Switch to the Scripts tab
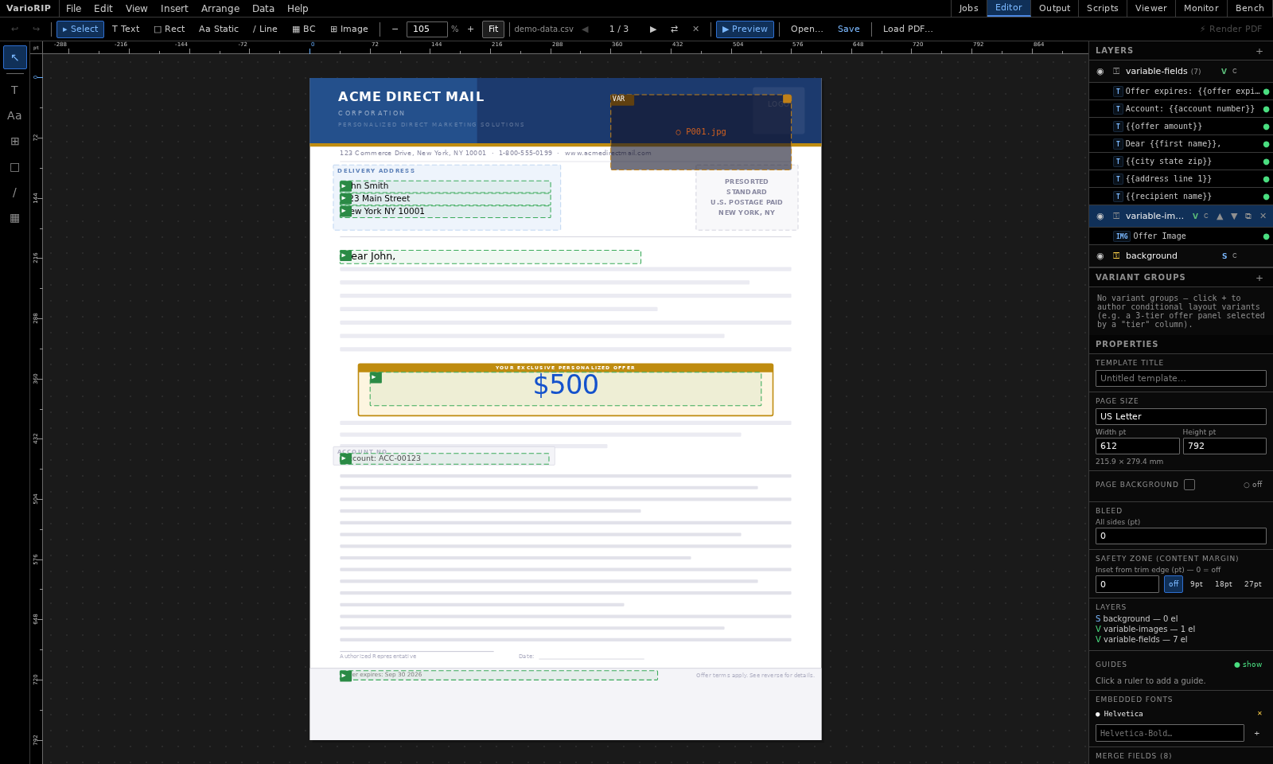This screenshot has width=1273, height=764. coord(1103,9)
